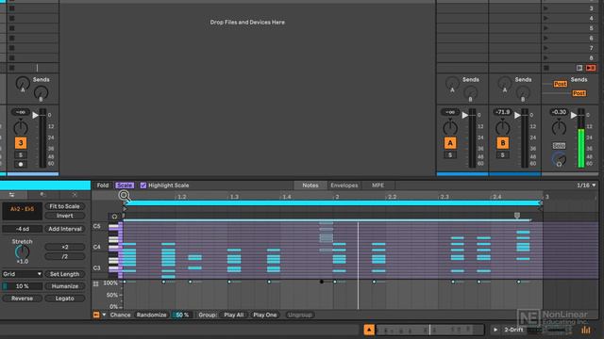This screenshot has height=339, width=604.
Task: Click the magnifier icon on the clip ruler
Action: [124, 195]
